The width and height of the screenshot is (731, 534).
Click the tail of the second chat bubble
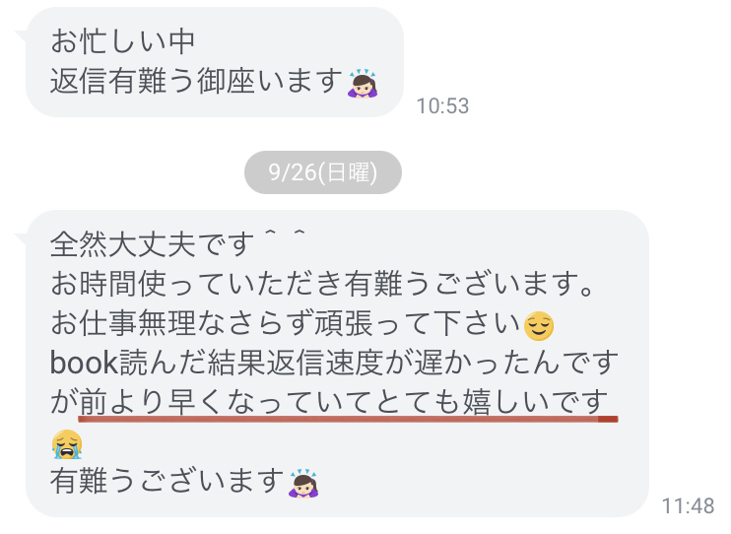click(x=22, y=238)
